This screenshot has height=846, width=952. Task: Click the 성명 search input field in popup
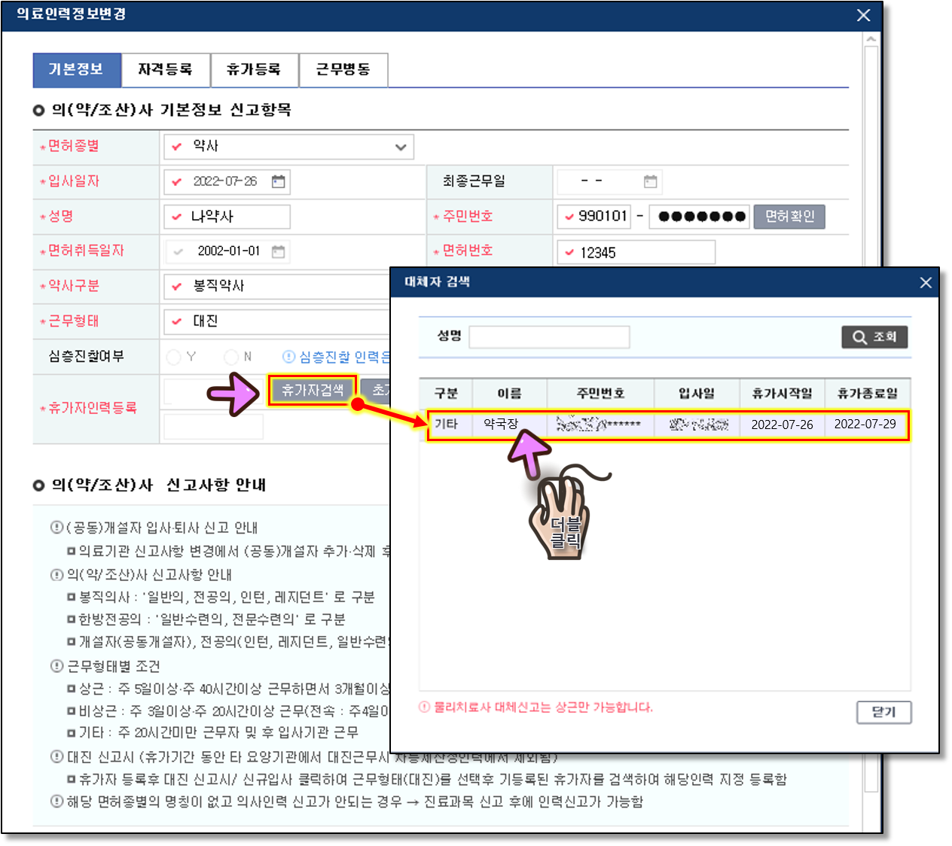coord(549,337)
